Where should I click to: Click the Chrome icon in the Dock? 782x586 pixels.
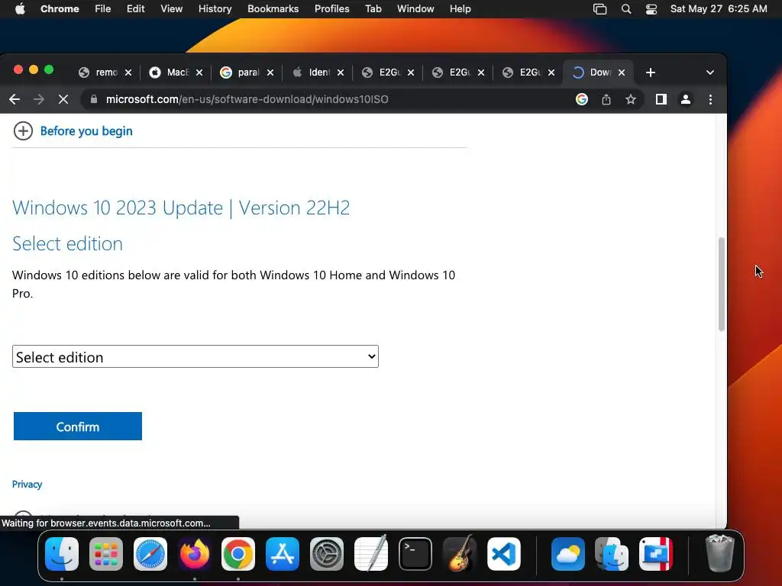pos(238,554)
